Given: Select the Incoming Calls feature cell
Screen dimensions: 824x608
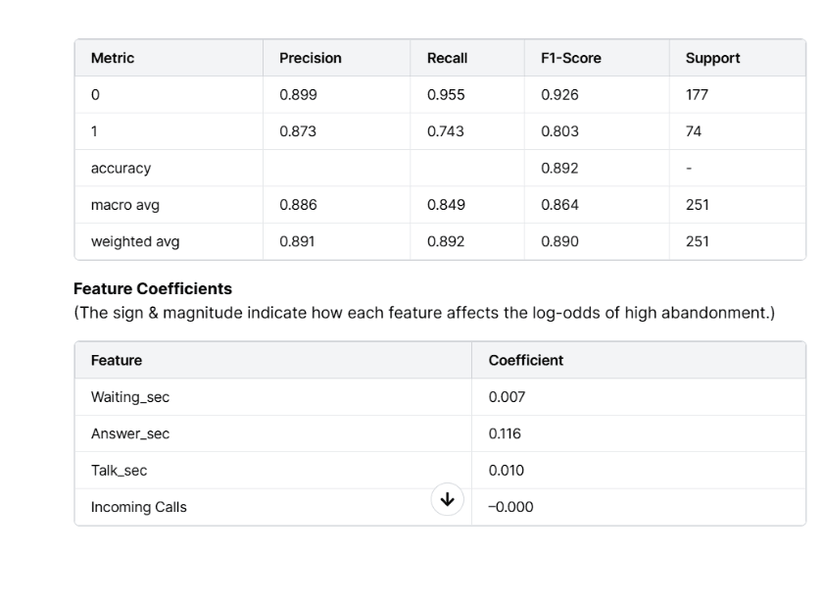Looking at the screenshot, I should (x=138, y=507).
